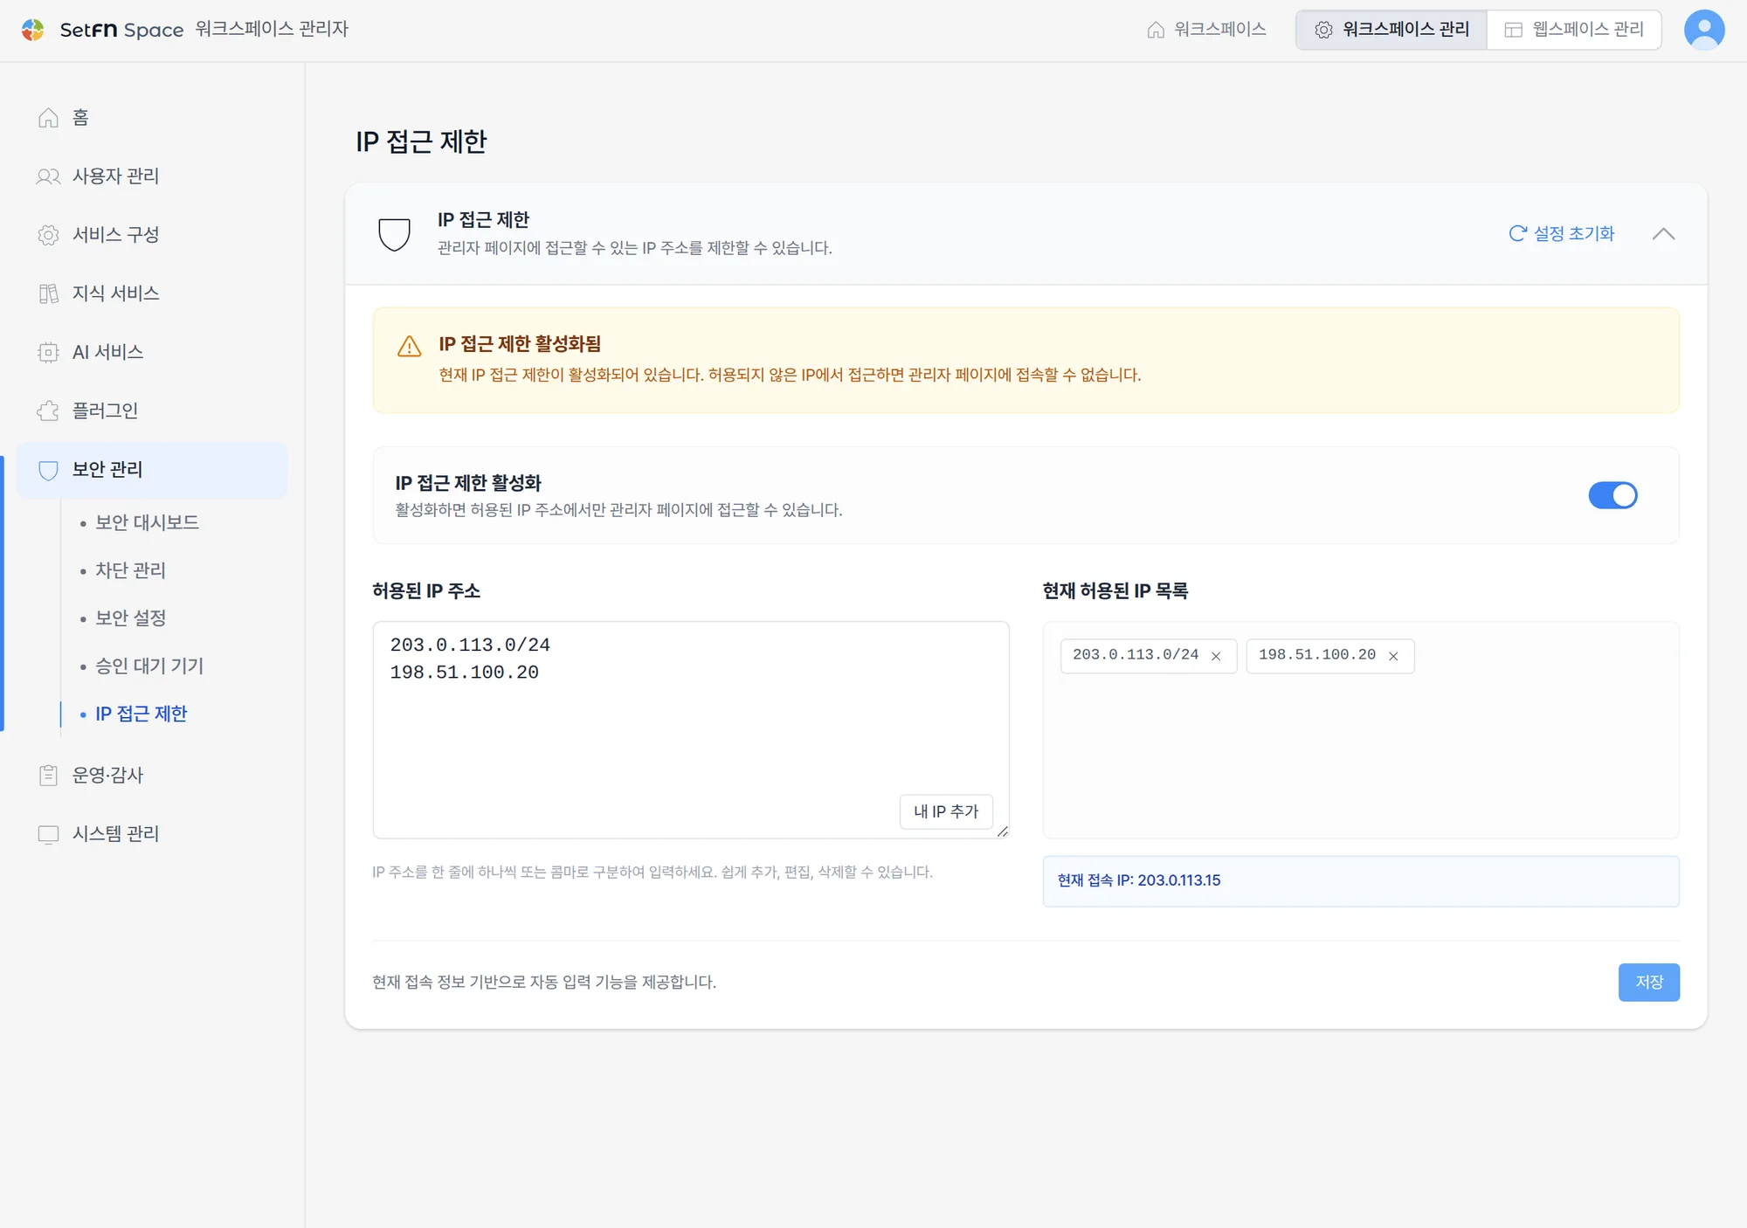Click the clipboard icon beside 운영·감사
The image size is (1747, 1228).
49,776
